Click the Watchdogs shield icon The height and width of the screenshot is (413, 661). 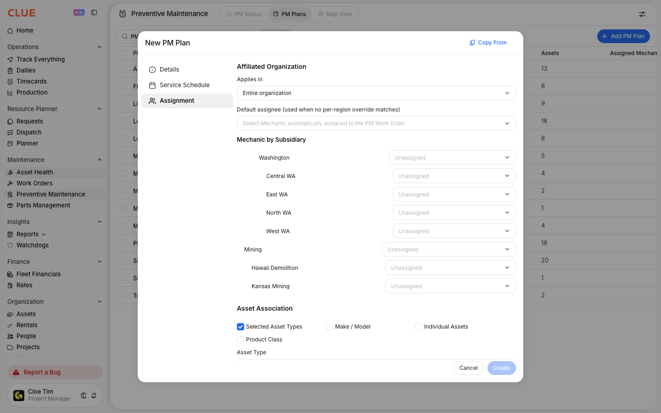pos(10,245)
